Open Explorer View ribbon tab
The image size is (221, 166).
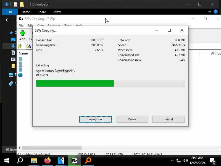click(x=57, y=12)
